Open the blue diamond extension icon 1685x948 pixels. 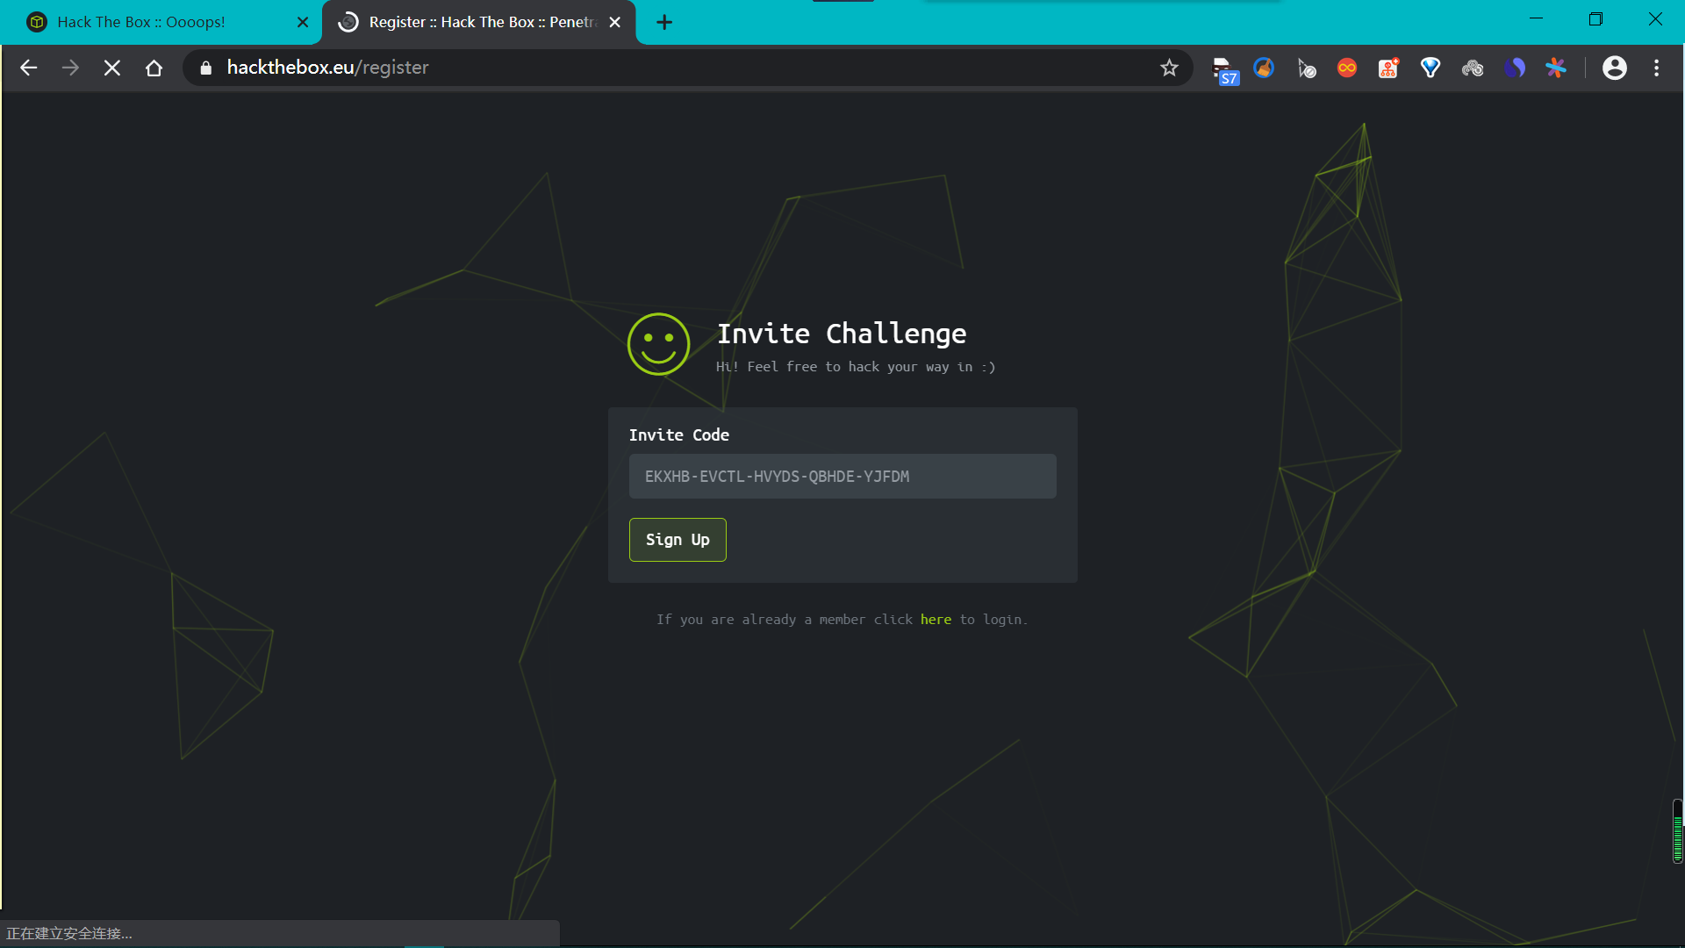(1430, 68)
